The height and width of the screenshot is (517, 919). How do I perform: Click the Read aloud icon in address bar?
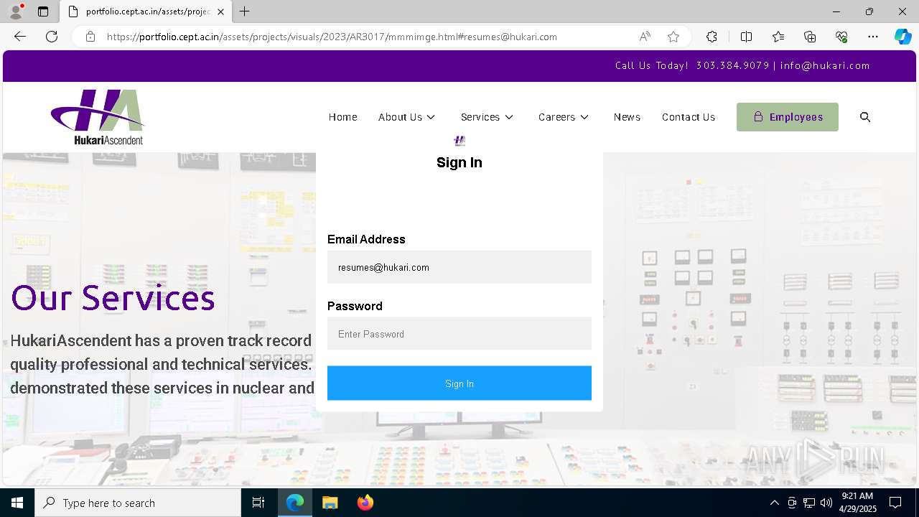645,37
